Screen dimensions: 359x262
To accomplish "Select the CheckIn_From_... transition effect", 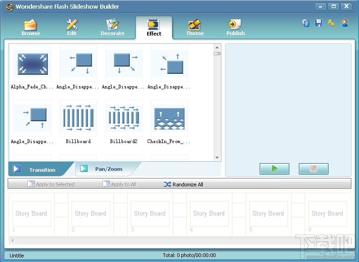I will [169, 122].
